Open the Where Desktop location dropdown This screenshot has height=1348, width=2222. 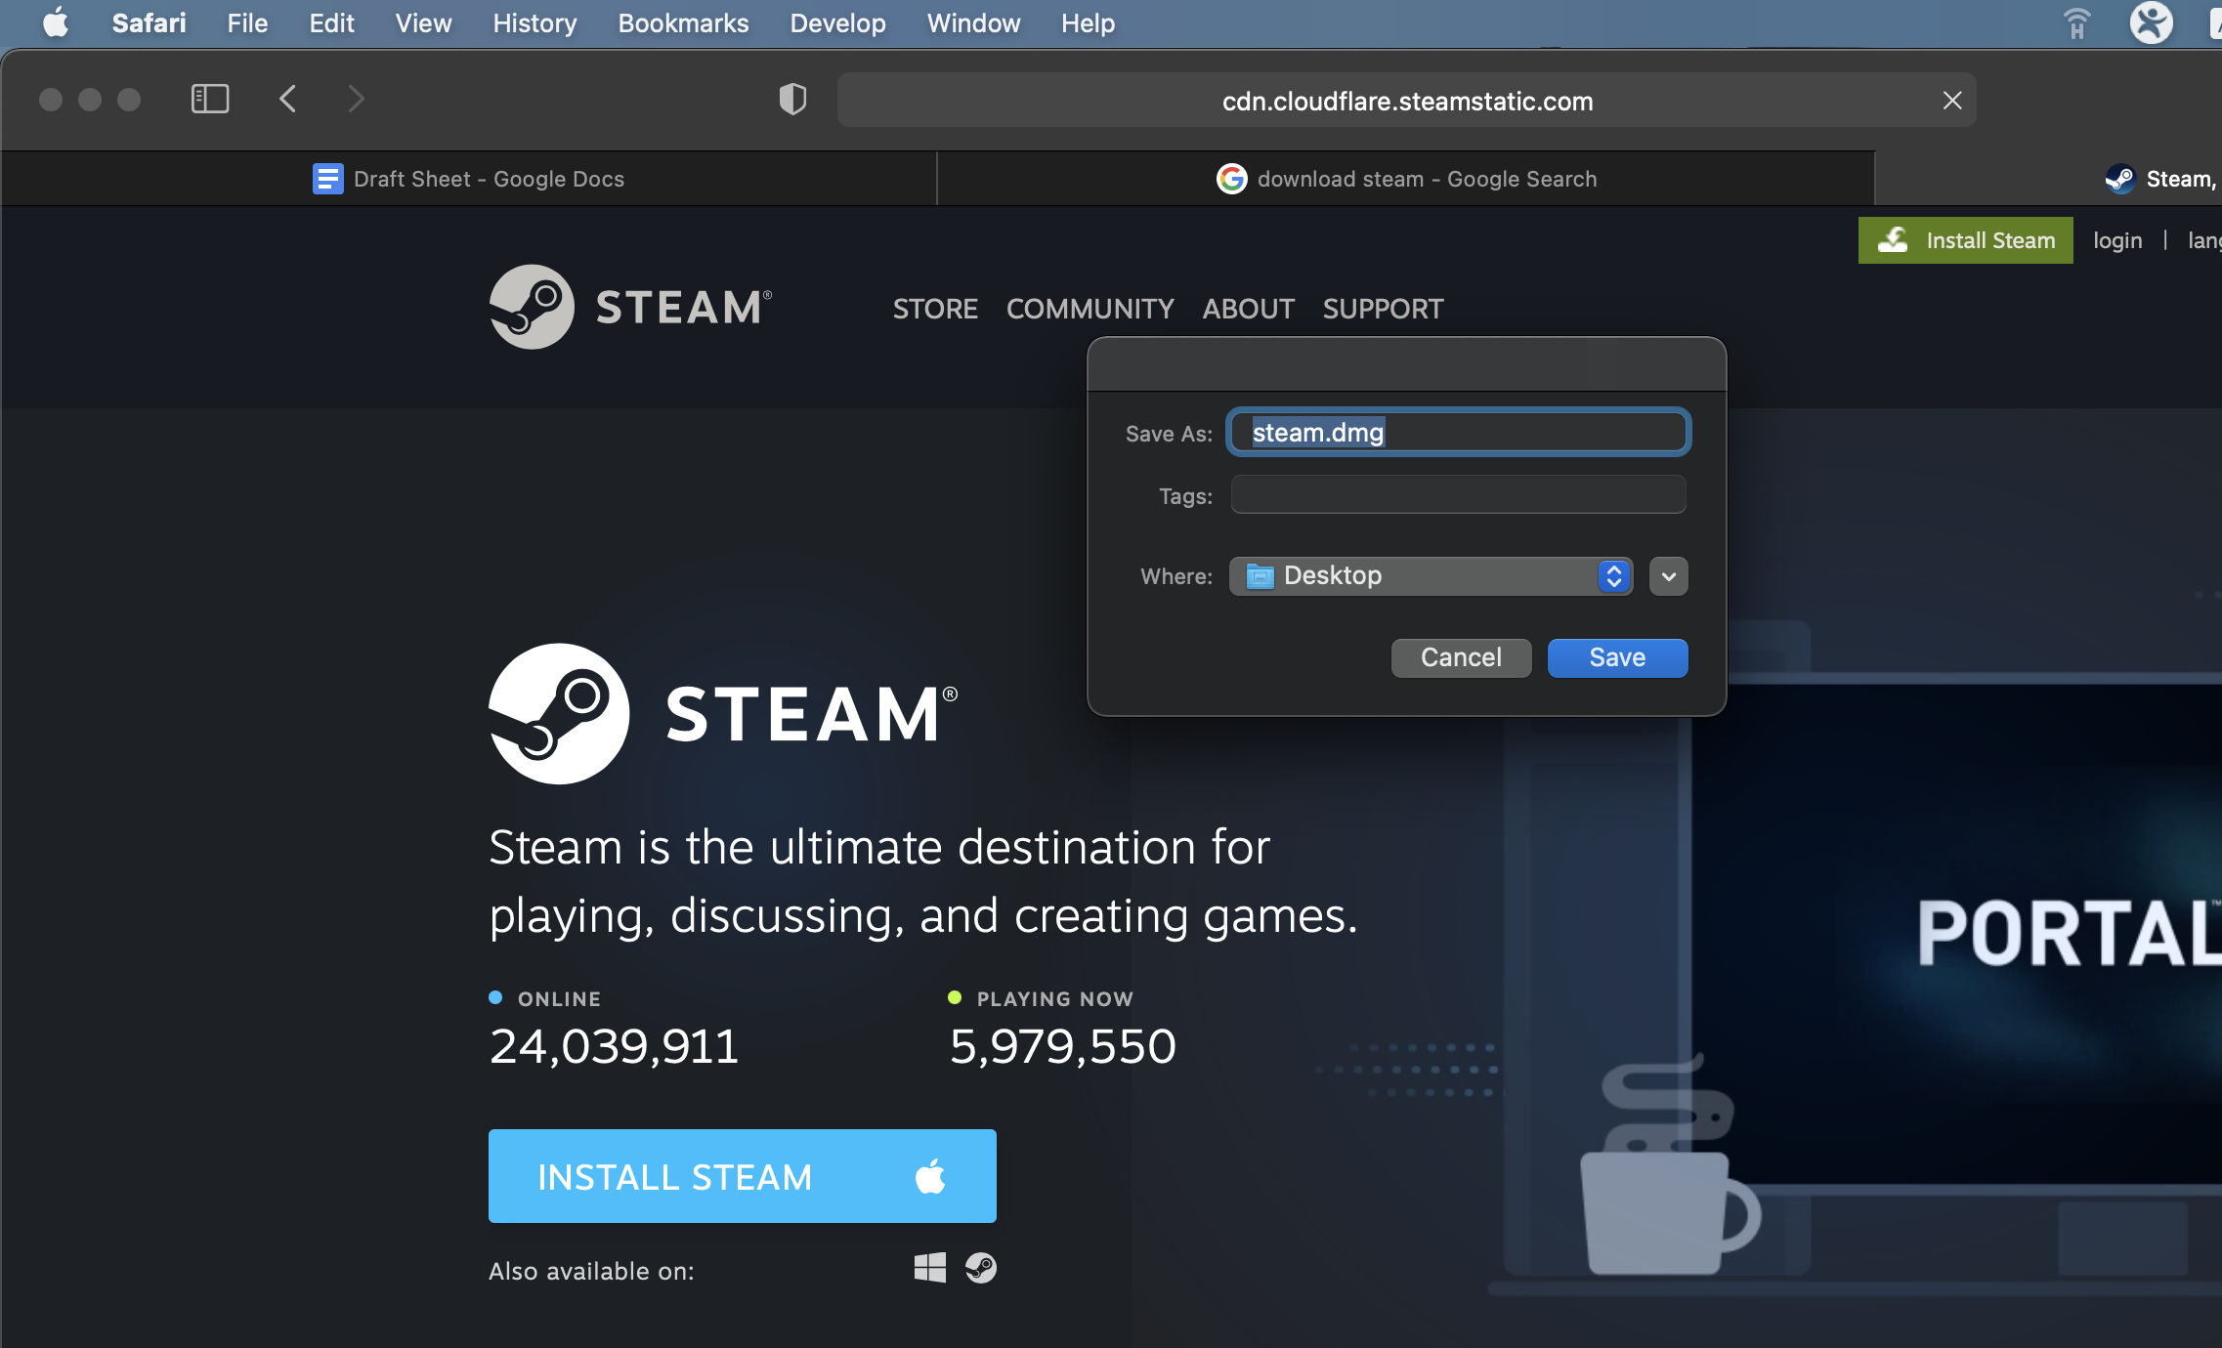coord(1431,575)
